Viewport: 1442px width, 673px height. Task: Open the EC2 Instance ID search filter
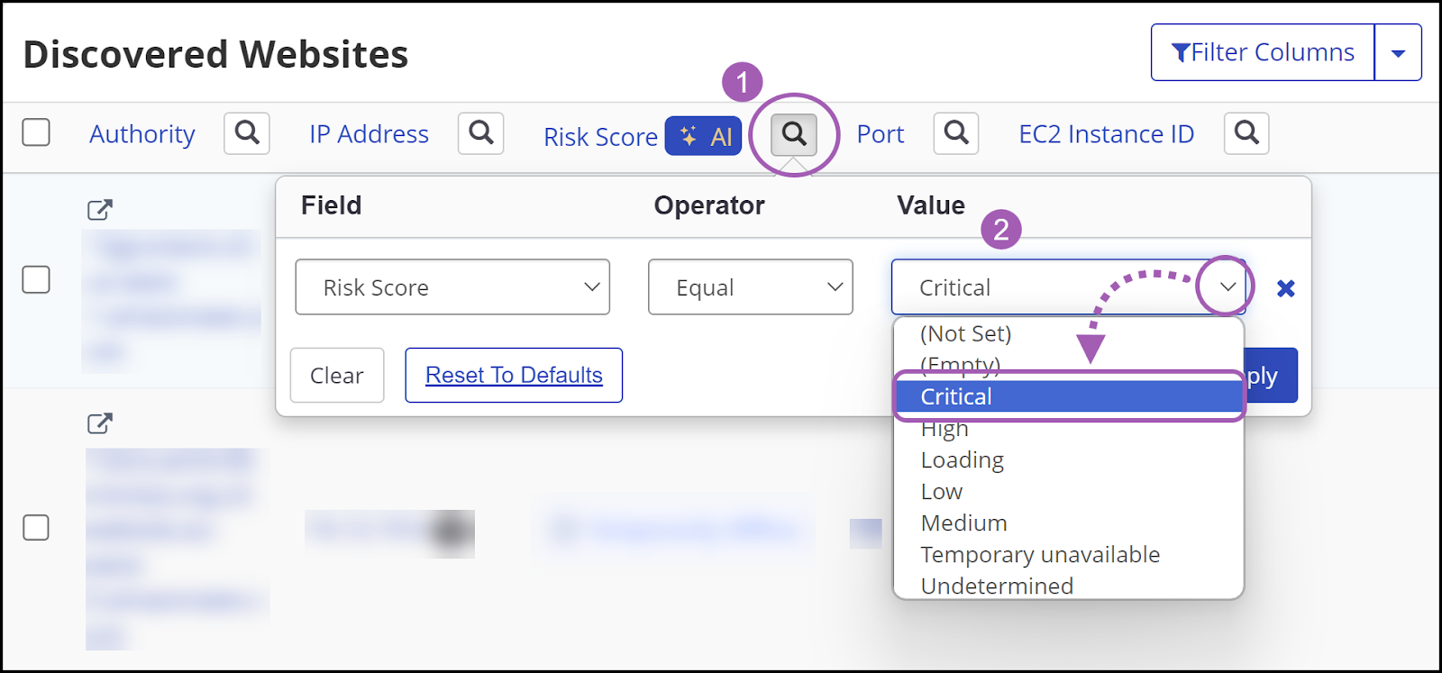[1246, 133]
